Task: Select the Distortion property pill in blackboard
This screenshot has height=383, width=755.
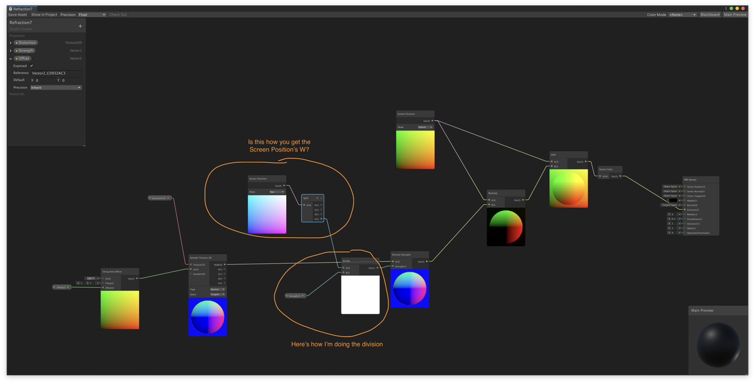Action: (x=26, y=42)
